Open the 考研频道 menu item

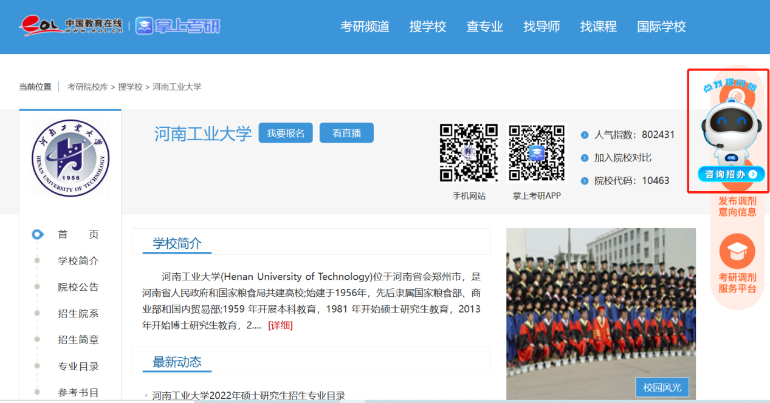pos(365,27)
